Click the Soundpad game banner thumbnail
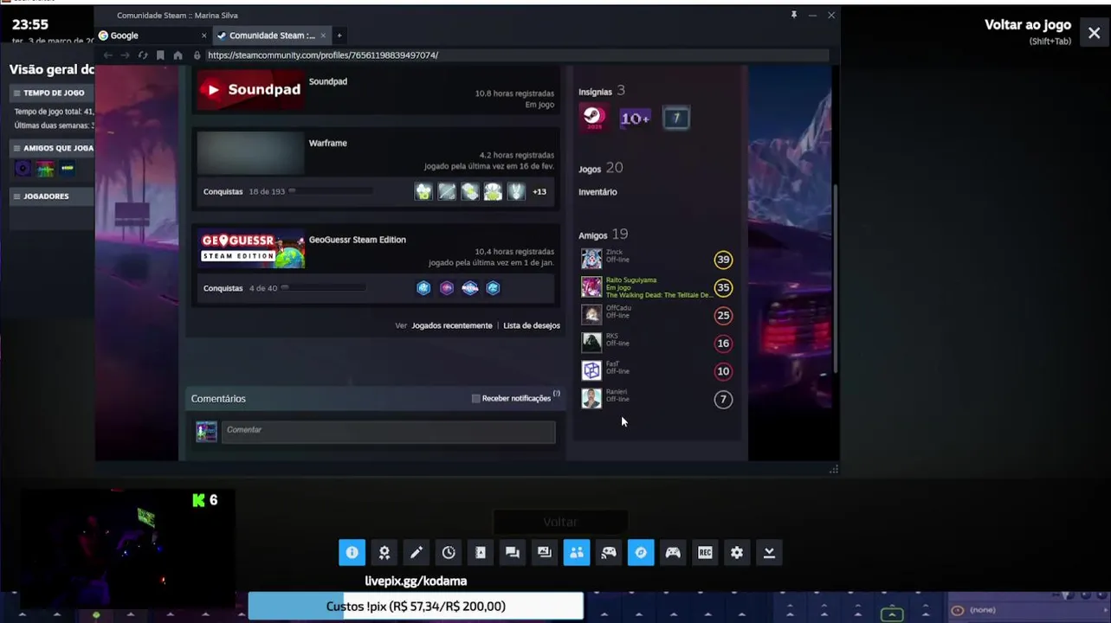This screenshot has width=1111, height=623. [x=250, y=89]
